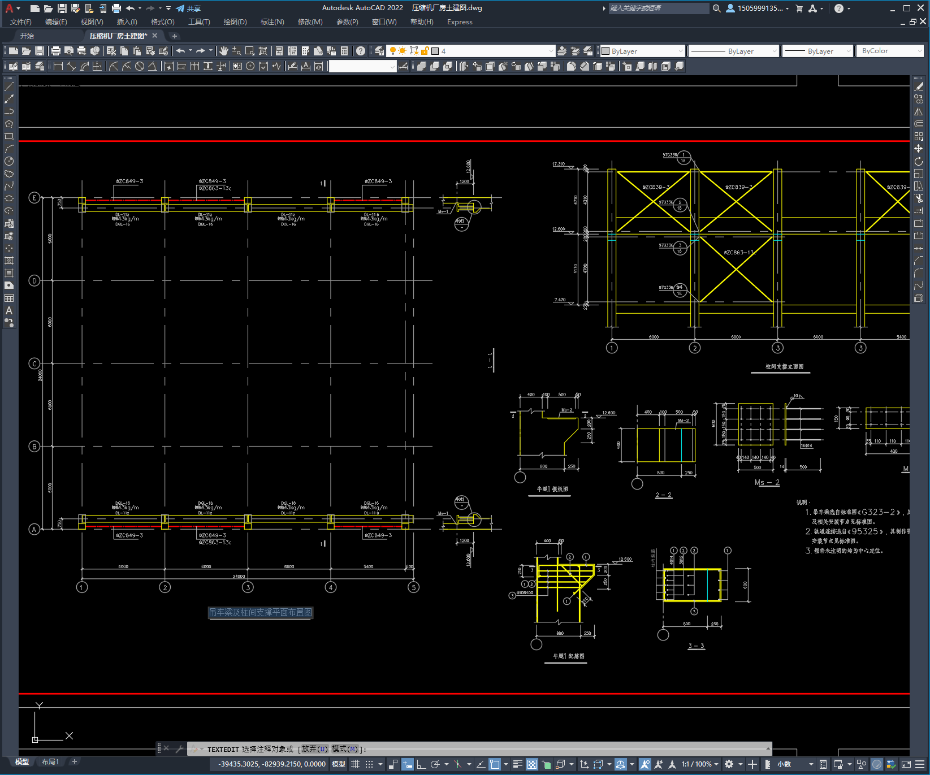930x775 pixels.
Task: Toggle lineweight display in the status bar
Action: point(517,764)
